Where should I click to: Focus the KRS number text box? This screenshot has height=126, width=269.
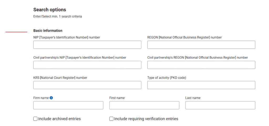87,85
